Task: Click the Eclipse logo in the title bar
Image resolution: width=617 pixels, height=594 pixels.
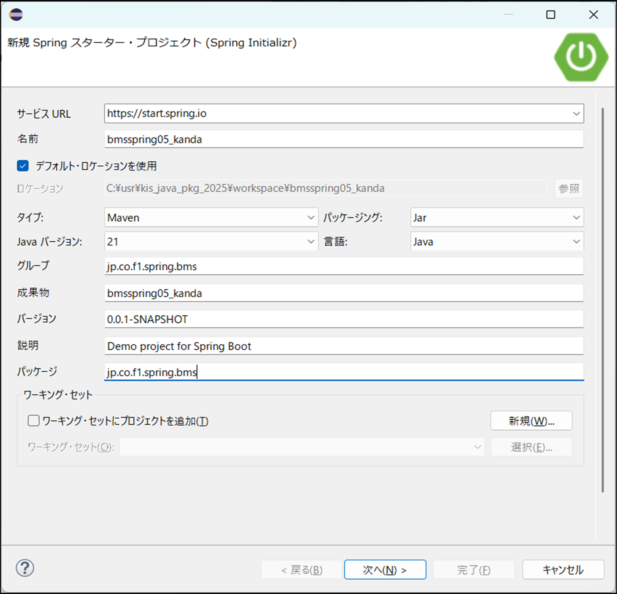Action: tap(16, 15)
